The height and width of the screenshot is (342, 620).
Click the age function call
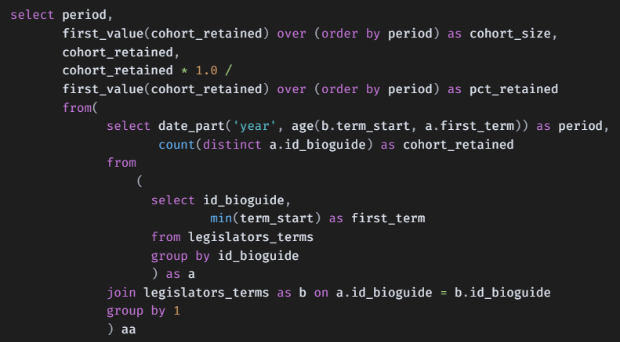(x=302, y=126)
